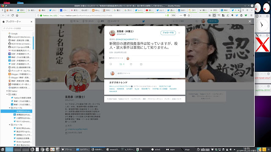View retweeter avatar beside retweet count
Screen dimensions: 271x152
click(128, 58)
